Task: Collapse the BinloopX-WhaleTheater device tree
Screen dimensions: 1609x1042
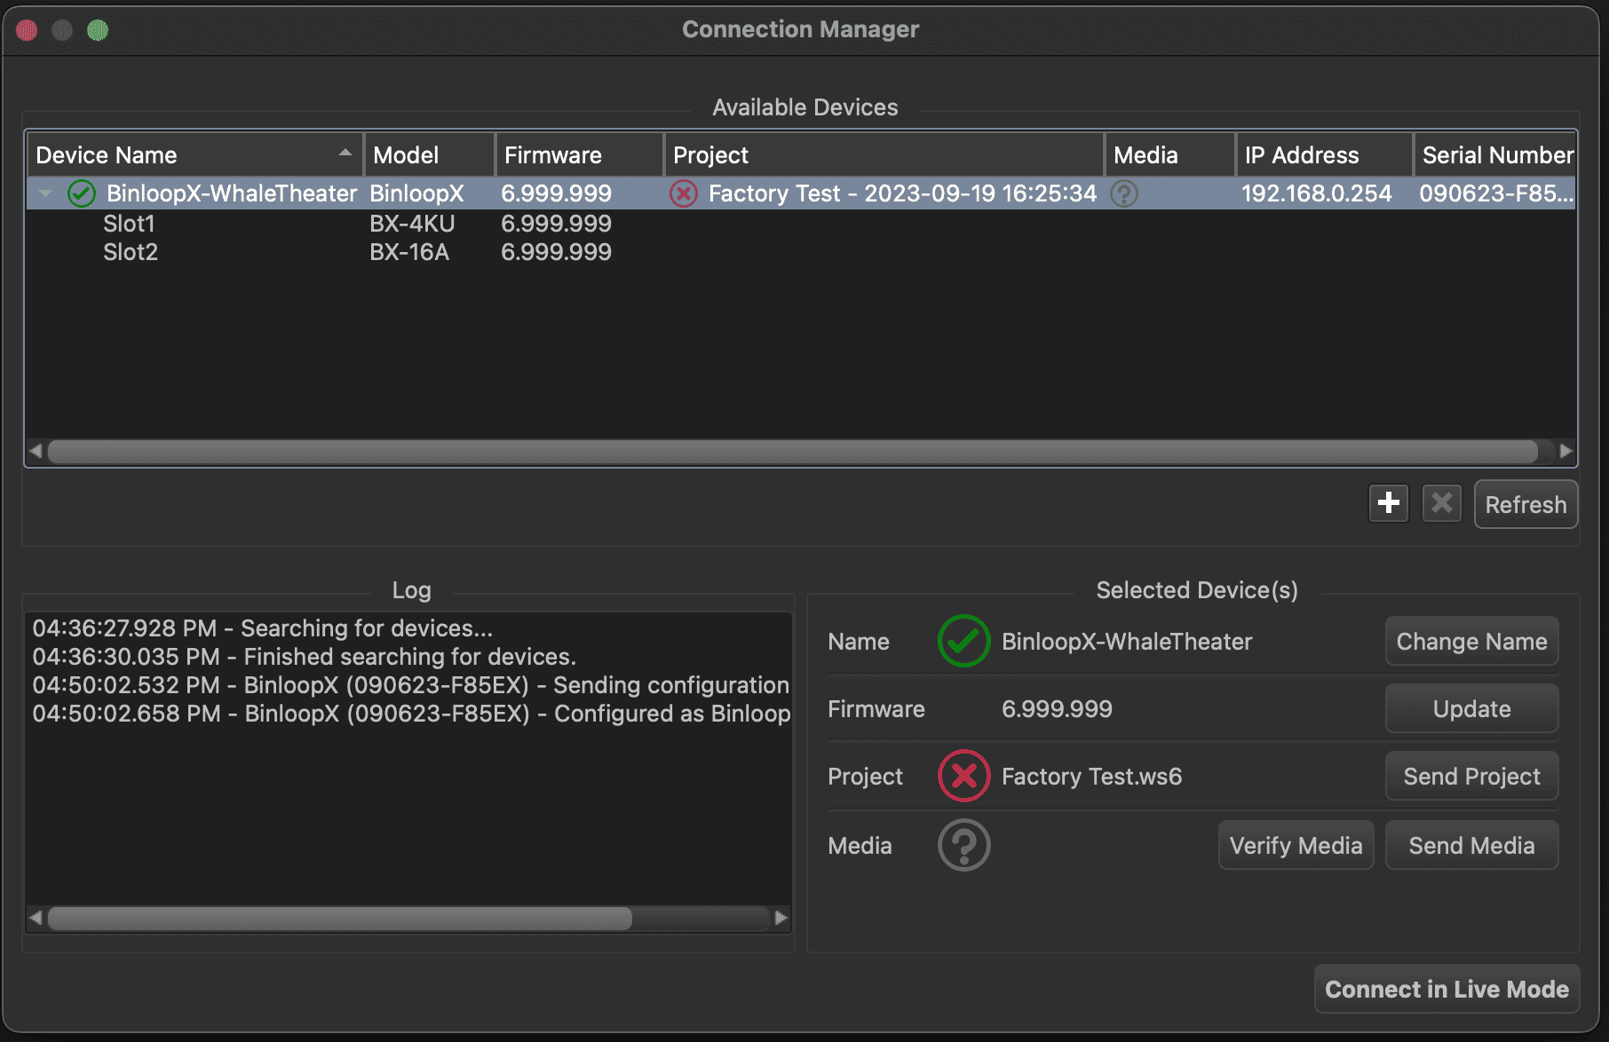Action: pos(45,193)
